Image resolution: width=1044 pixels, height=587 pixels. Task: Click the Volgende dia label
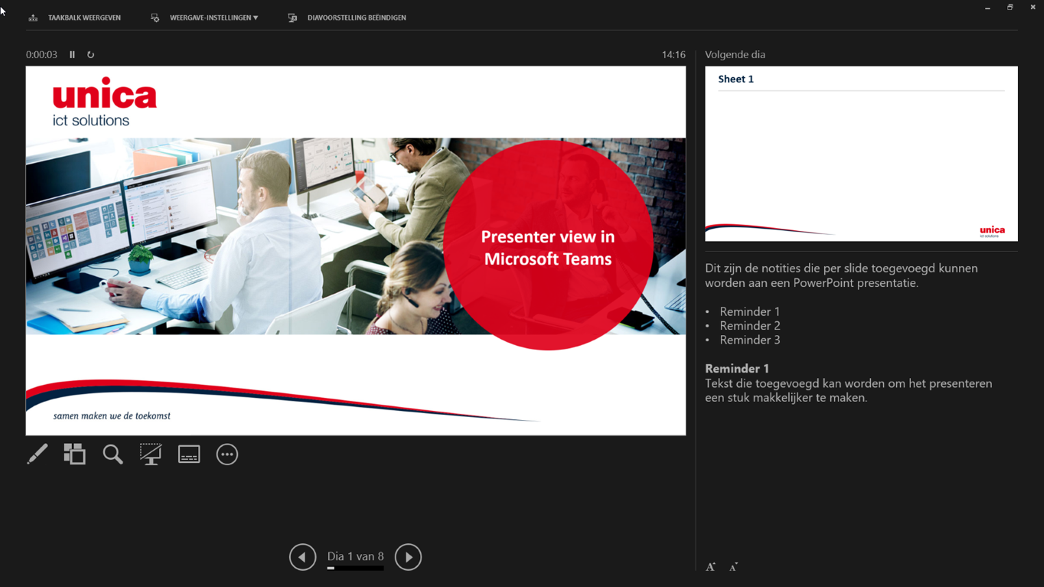(x=735, y=55)
